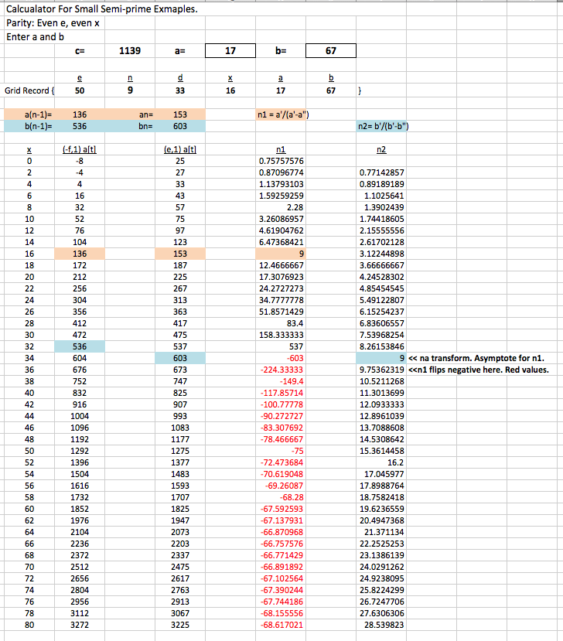Select n1 value 12.4666667
Image resolution: width=563 pixels, height=641 pixels.
click(x=281, y=265)
